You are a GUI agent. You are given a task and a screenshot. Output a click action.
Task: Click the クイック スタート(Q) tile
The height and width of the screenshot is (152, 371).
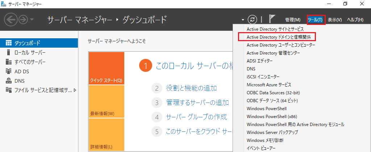(106, 68)
